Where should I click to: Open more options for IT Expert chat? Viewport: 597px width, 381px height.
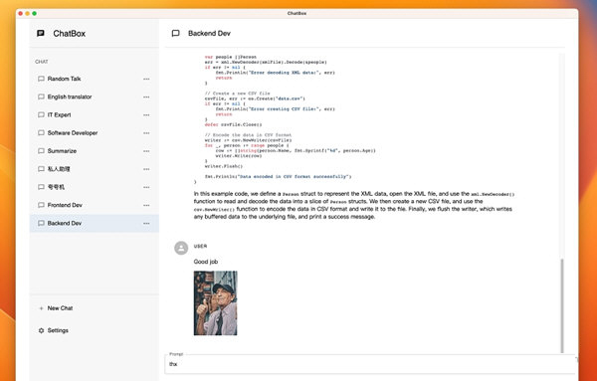coord(146,115)
